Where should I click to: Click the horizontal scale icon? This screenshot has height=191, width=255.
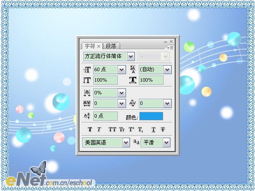click(133, 80)
